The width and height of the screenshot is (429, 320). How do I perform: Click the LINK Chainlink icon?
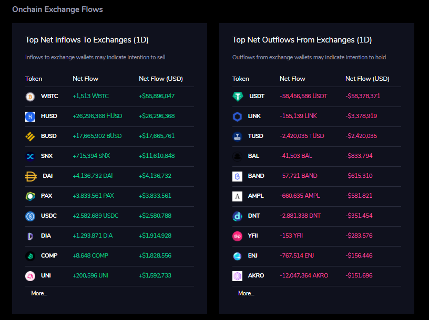(237, 116)
